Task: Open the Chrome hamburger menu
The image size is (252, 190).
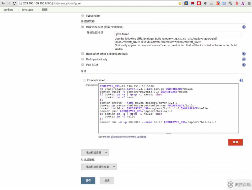Action: [249, 3]
